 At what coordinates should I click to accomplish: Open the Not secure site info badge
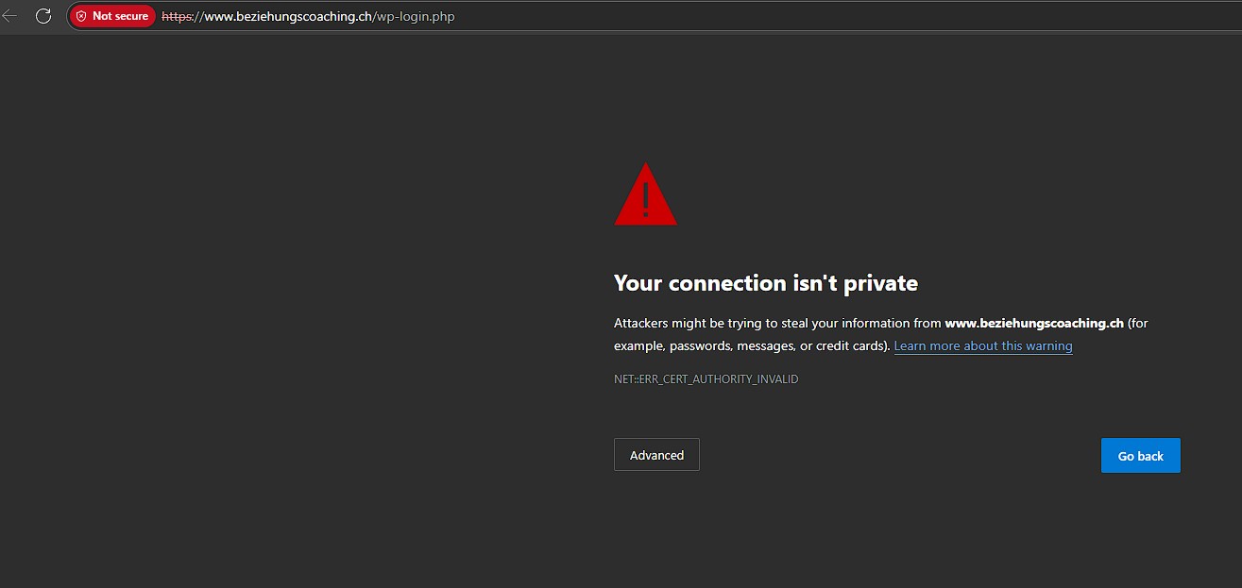click(112, 16)
